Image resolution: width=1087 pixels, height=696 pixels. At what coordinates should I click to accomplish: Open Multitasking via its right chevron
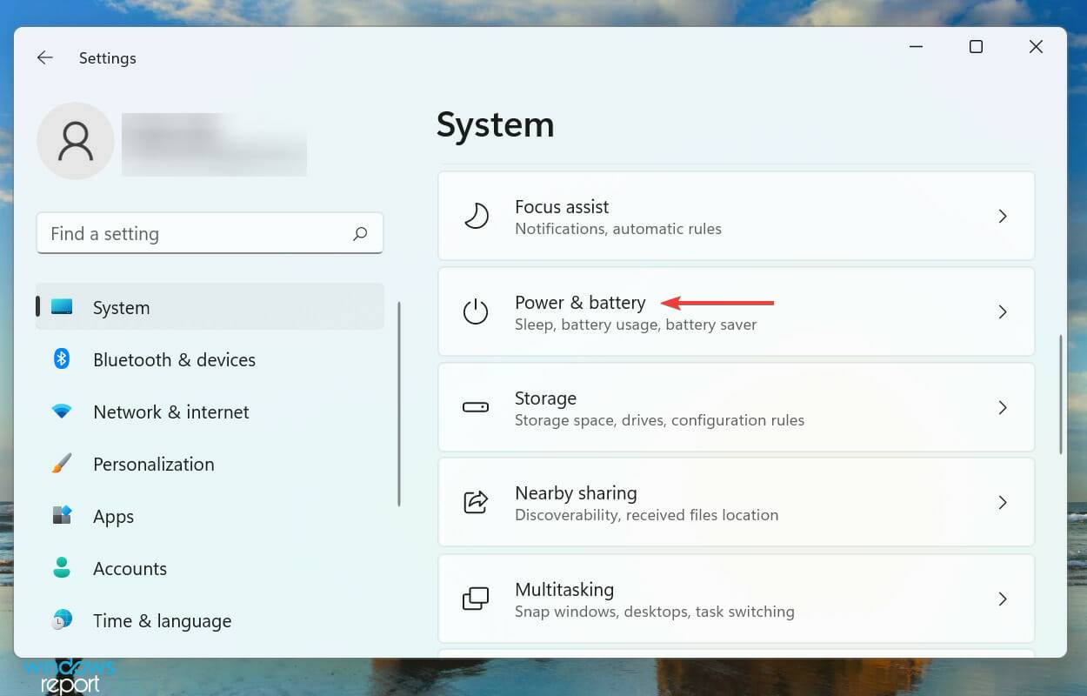1003,599
